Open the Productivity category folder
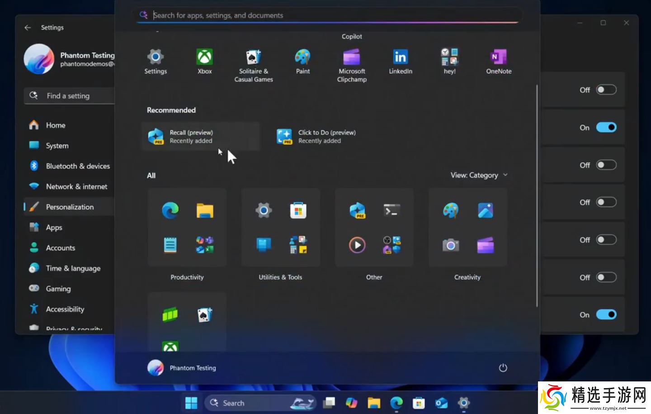Viewport: 651px width, 414px height. [187, 228]
